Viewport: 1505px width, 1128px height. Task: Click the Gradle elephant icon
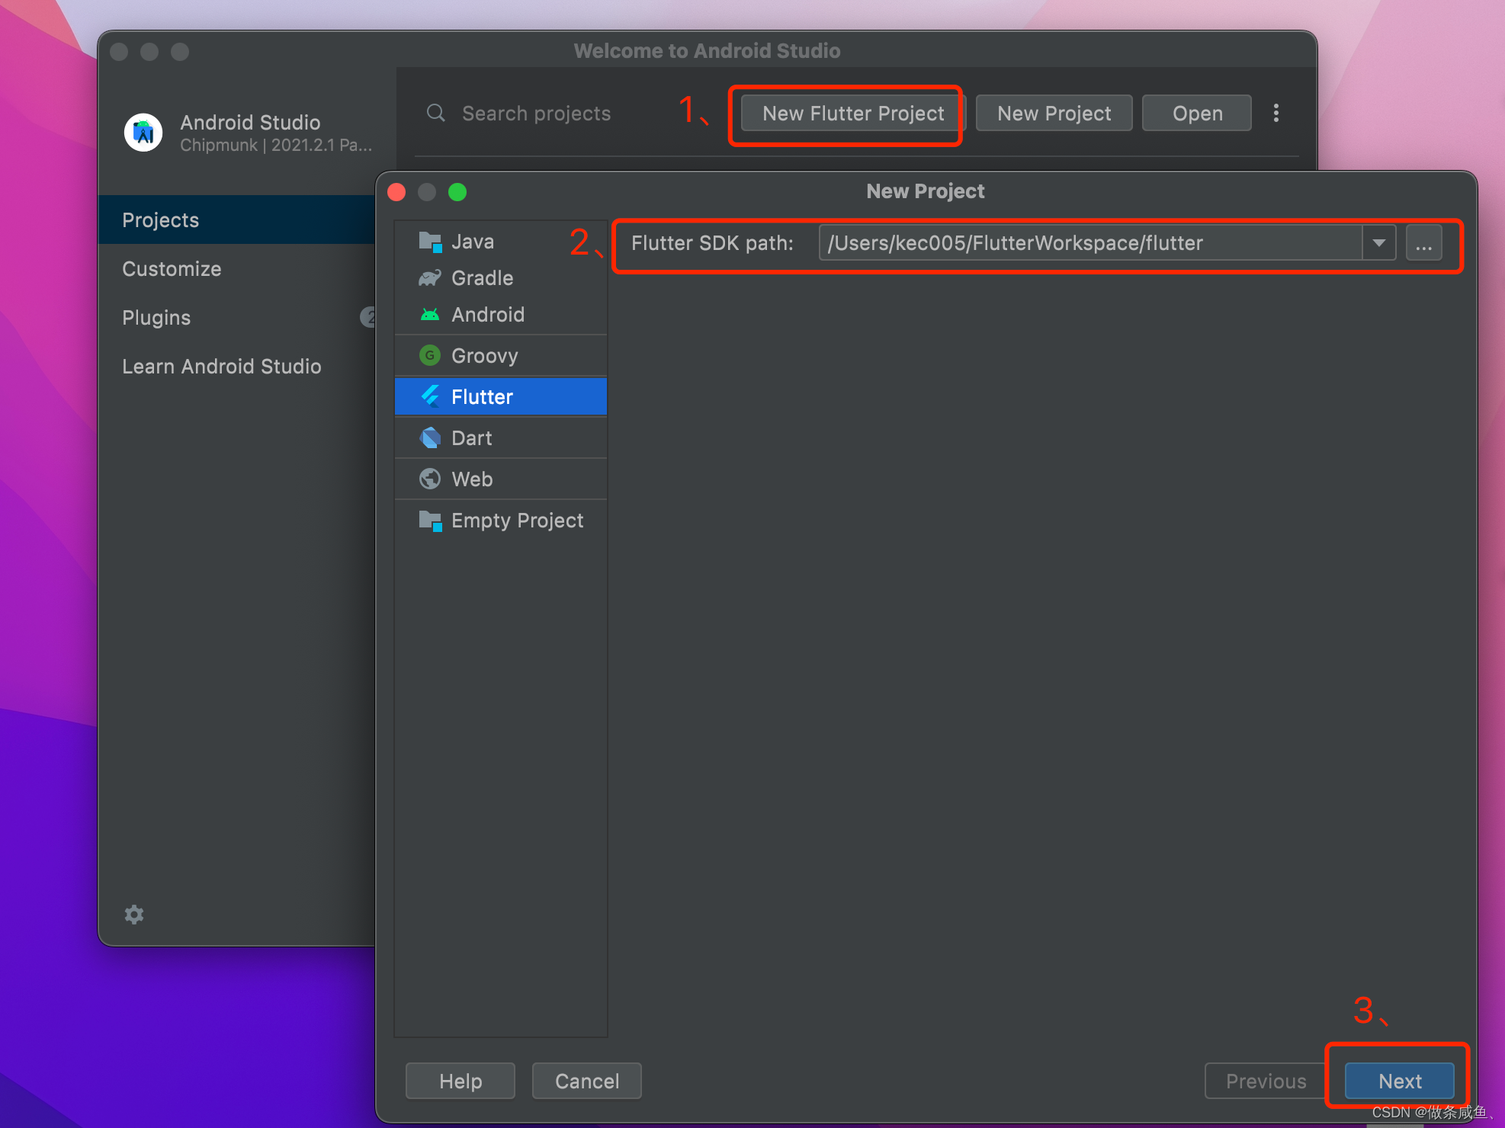point(430,278)
